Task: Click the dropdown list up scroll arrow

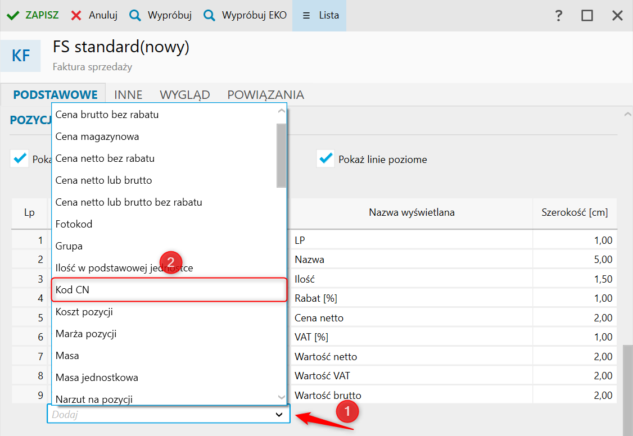Action: [x=282, y=111]
